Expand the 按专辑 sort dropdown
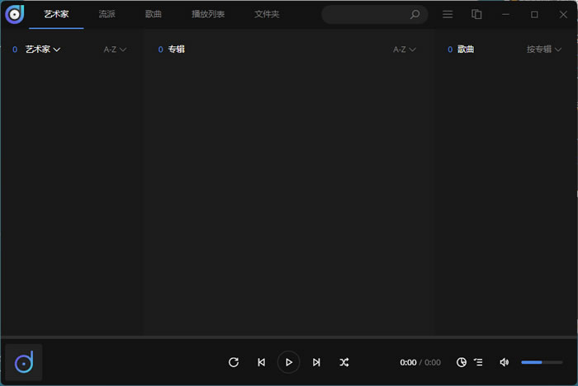Screen dimensions: 578x386 (544, 49)
